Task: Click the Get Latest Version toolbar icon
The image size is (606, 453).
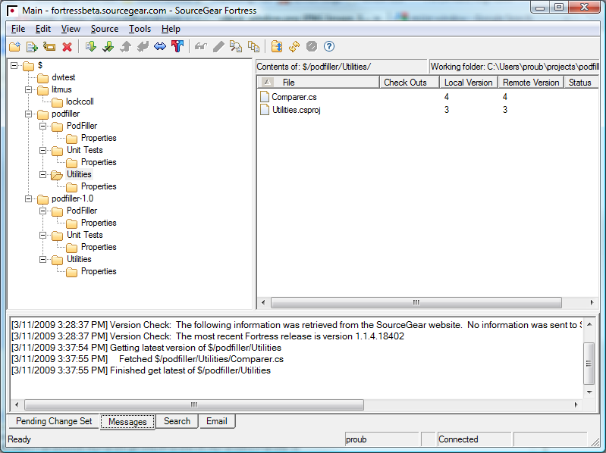Action: (x=91, y=47)
